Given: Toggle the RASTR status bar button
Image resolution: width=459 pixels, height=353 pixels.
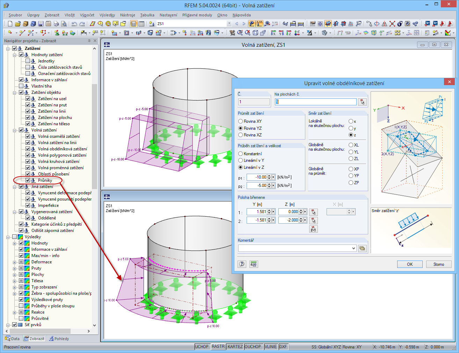Looking at the screenshot, I should (x=218, y=347).
